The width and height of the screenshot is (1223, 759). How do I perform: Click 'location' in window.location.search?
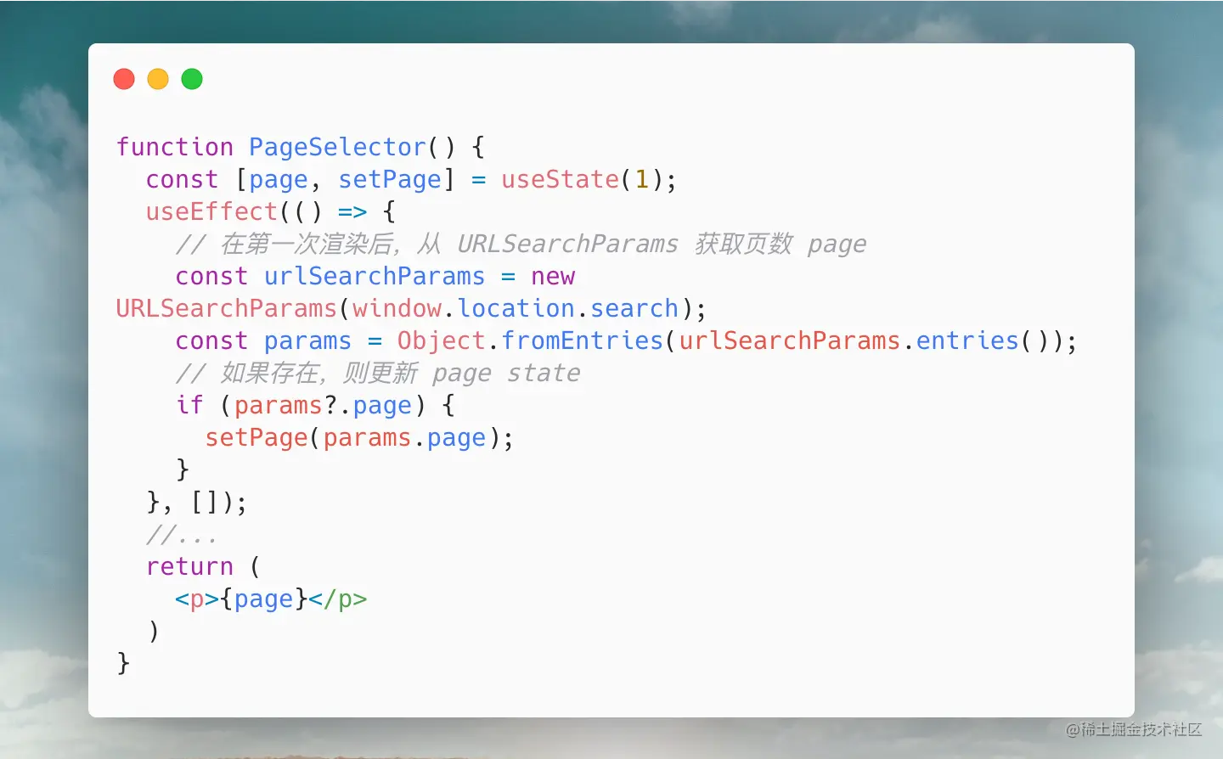pos(516,308)
